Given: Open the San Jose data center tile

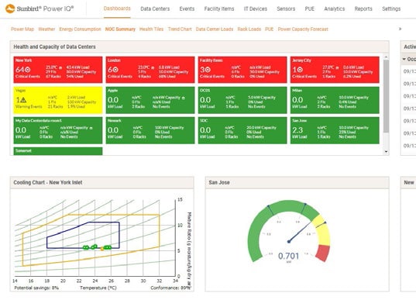Looking at the screenshot, I should coord(335,130).
